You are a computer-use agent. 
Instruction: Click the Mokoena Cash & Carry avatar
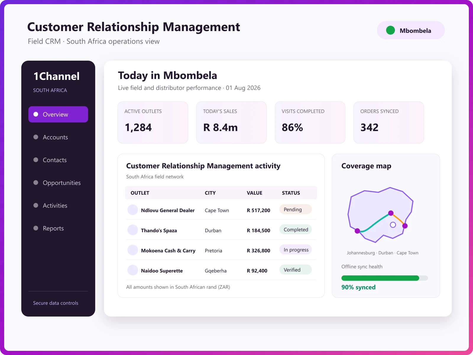(133, 250)
